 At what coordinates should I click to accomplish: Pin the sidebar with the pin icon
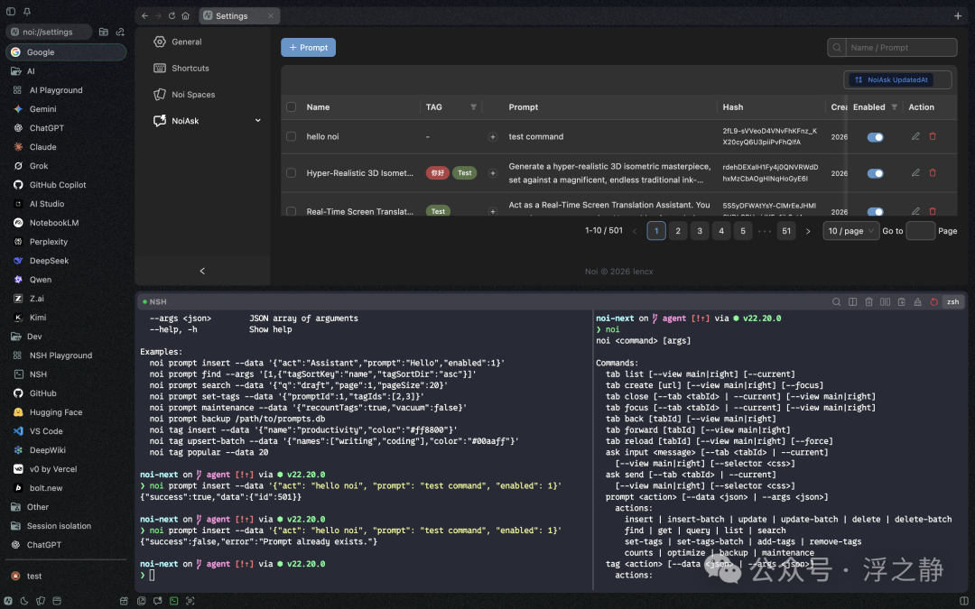pyautogui.click(x=27, y=12)
